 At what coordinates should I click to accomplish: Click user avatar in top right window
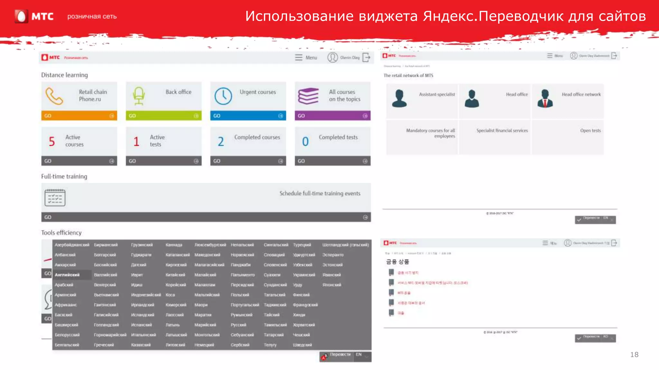click(x=573, y=56)
